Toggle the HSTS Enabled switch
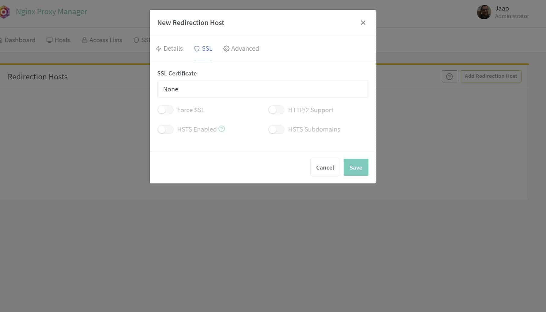Image resolution: width=546 pixels, height=312 pixels. click(165, 129)
